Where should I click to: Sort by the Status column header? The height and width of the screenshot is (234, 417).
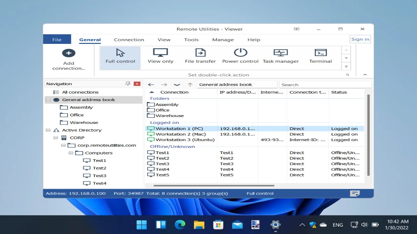coord(346,92)
